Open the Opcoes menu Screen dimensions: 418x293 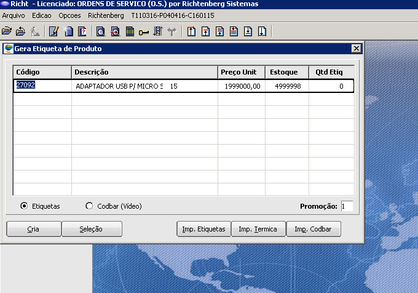pos(69,15)
